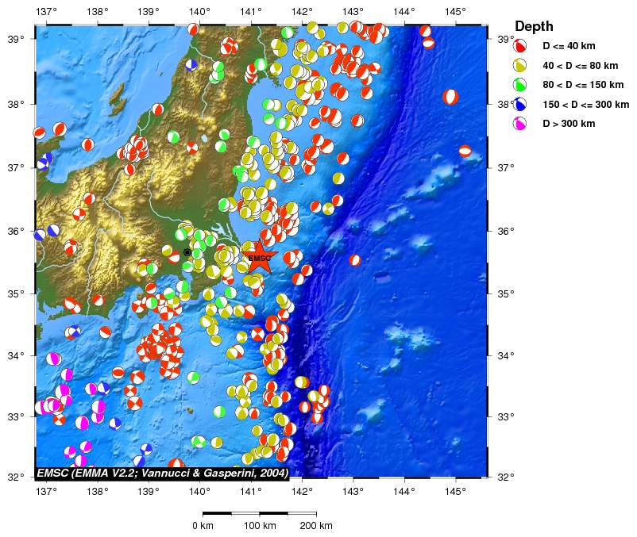Image resolution: width=637 pixels, height=537 pixels.
Task: Click the isolated red beachball near 145°E 37°N
Action: (x=465, y=151)
